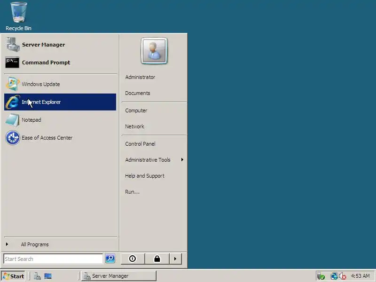This screenshot has height=282, width=376.
Task: Click the 4:53 AM system clock
Action: (360, 276)
